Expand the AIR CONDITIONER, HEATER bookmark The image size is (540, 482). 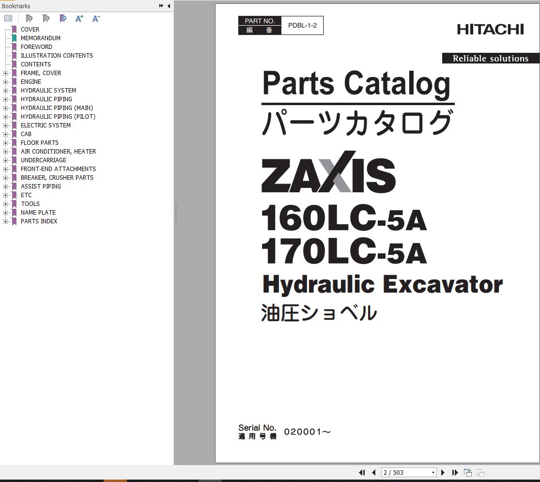(x=5, y=152)
